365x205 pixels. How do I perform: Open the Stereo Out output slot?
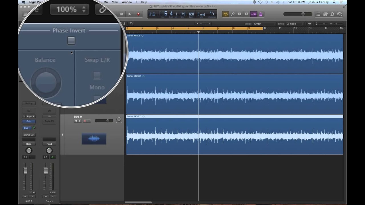point(29,135)
